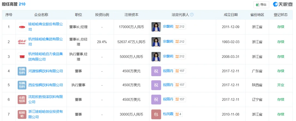Screen dimensions: 296x121
Task: Open 西安恒枫饮料有限公司 company link
Action: pyautogui.click(x=45, y=85)
